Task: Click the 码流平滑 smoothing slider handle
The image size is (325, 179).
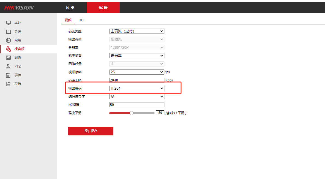Action: [x=132, y=113]
